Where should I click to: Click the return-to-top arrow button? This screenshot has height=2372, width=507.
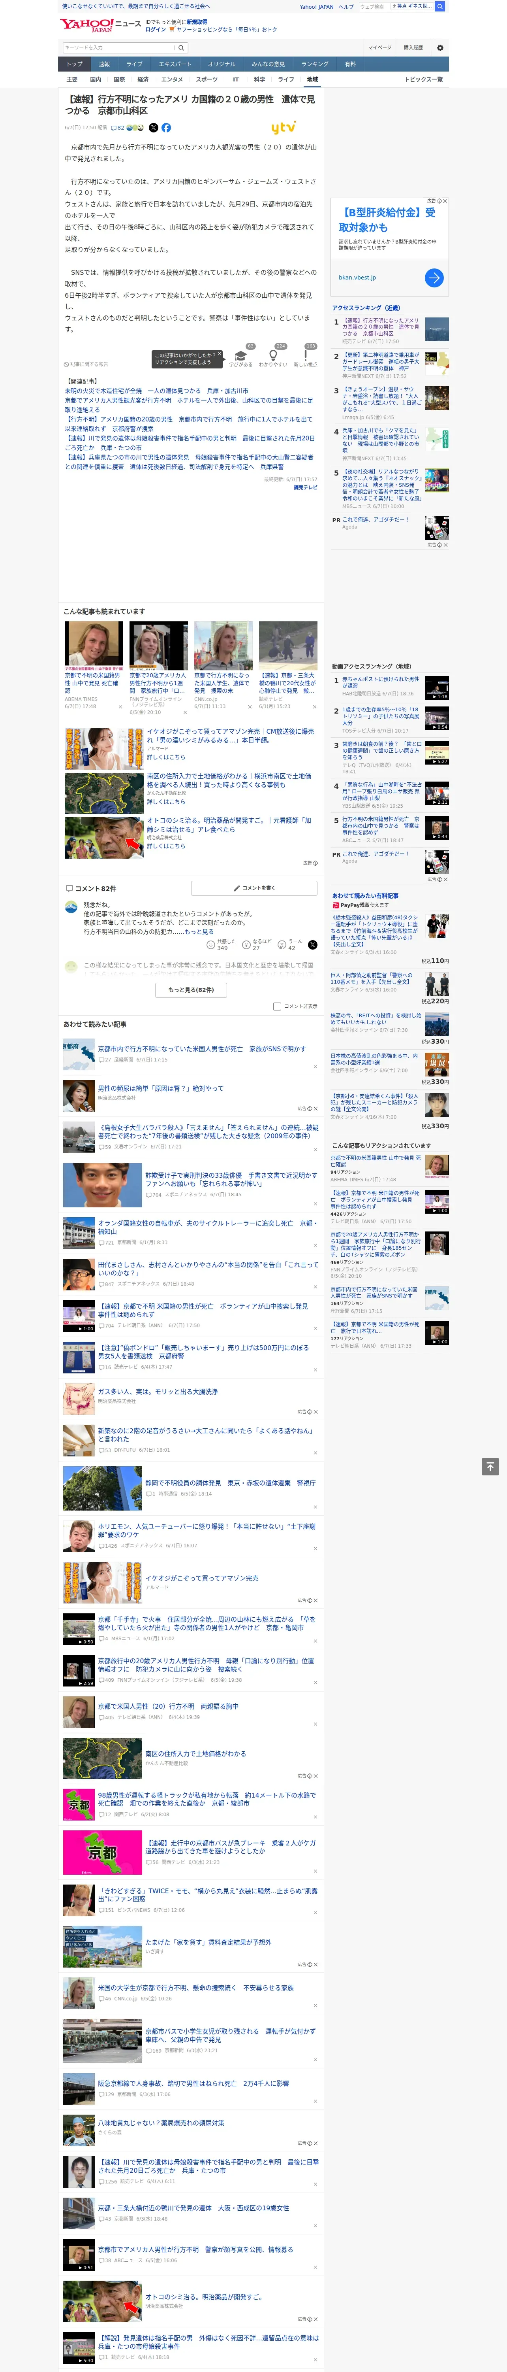tap(490, 1467)
